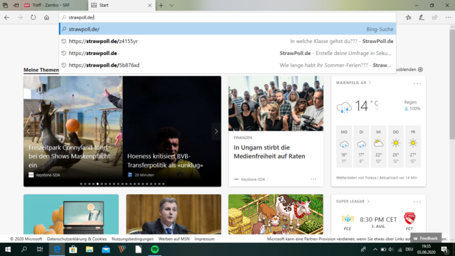Go to previous carousel slide arrow
This screenshot has width=455, height=256.
click(28, 131)
